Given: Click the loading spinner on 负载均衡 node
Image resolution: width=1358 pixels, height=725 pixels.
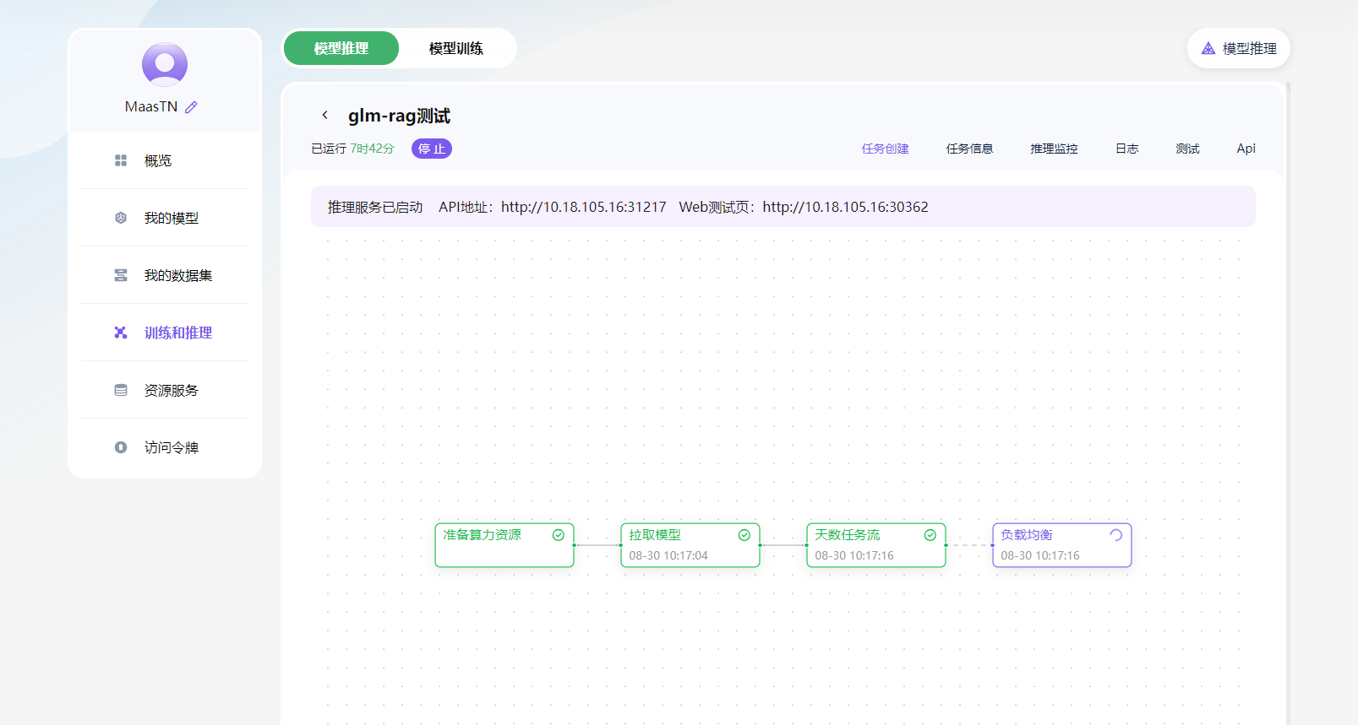Looking at the screenshot, I should (1116, 535).
